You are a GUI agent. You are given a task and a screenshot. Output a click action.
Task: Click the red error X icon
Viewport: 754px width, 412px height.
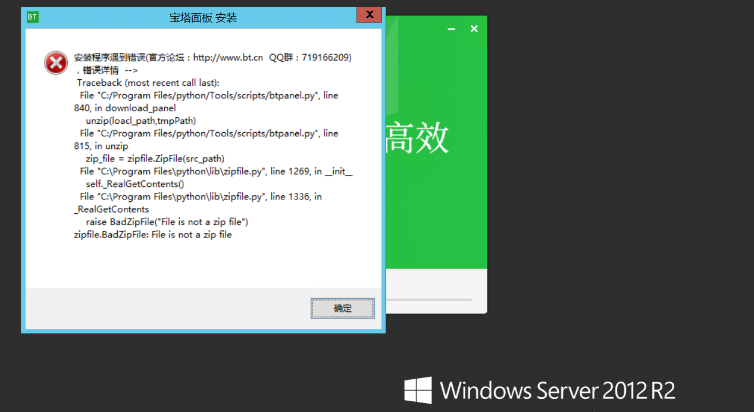(x=56, y=63)
